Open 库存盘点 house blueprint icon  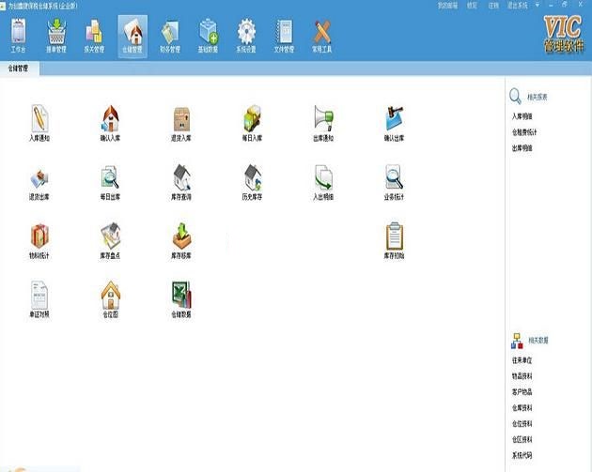pyautogui.click(x=110, y=241)
